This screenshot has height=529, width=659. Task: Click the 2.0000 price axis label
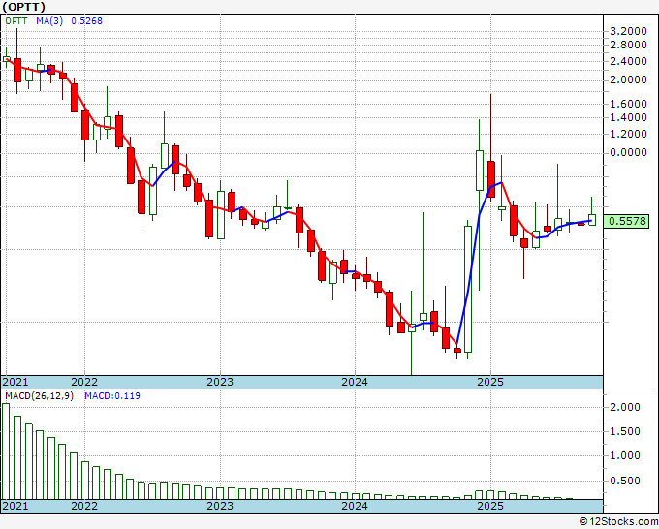[629, 79]
